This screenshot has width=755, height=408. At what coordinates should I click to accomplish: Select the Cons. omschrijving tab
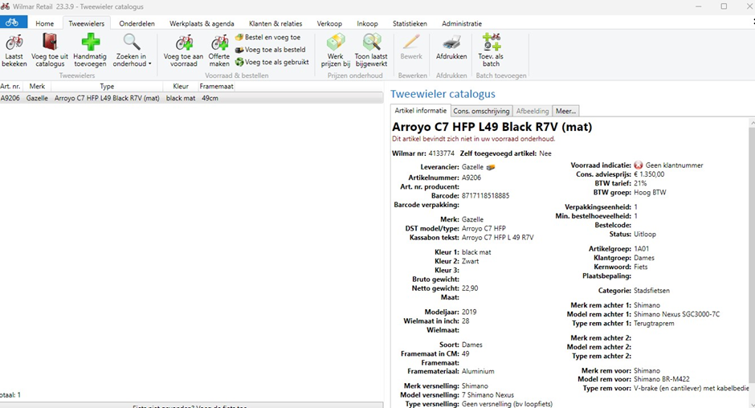point(481,111)
